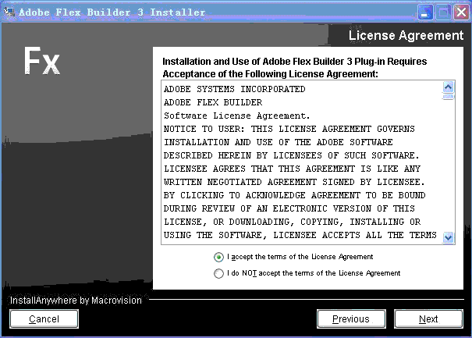Select 'I do NOT accept the terms' radio button

[x=219, y=273]
